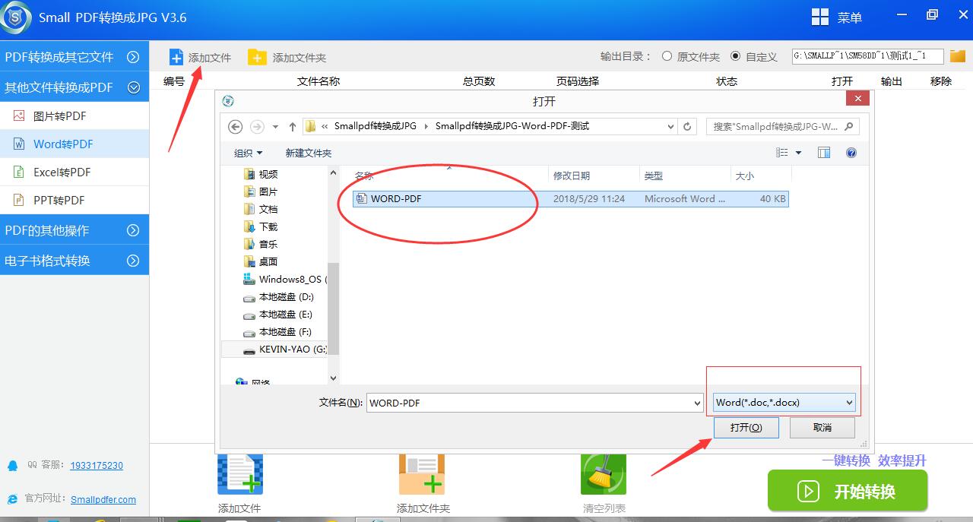Open the menu grid icon in title bar
Viewport: 973px width, 522px height.
820,17
